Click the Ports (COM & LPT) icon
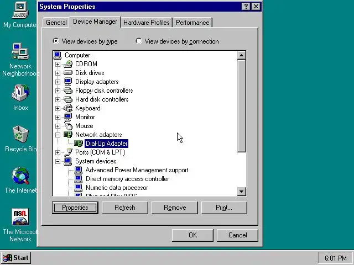The image size is (354, 265). tap(68, 152)
